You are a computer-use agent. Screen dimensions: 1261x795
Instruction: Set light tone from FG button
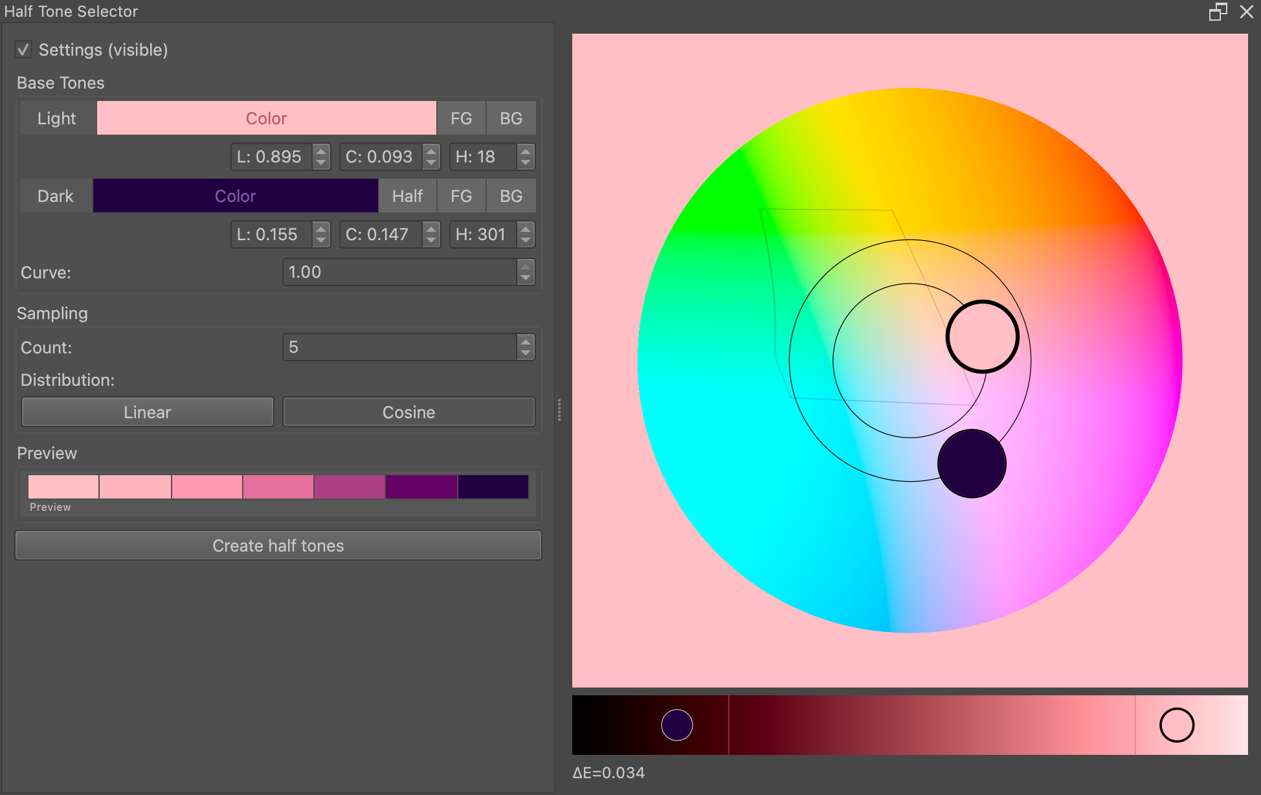[x=461, y=118]
